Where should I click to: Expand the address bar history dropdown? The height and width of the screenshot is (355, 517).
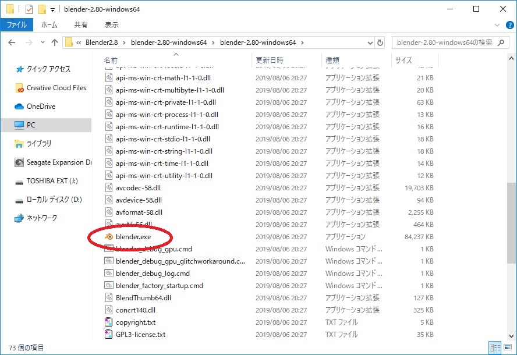[370, 43]
